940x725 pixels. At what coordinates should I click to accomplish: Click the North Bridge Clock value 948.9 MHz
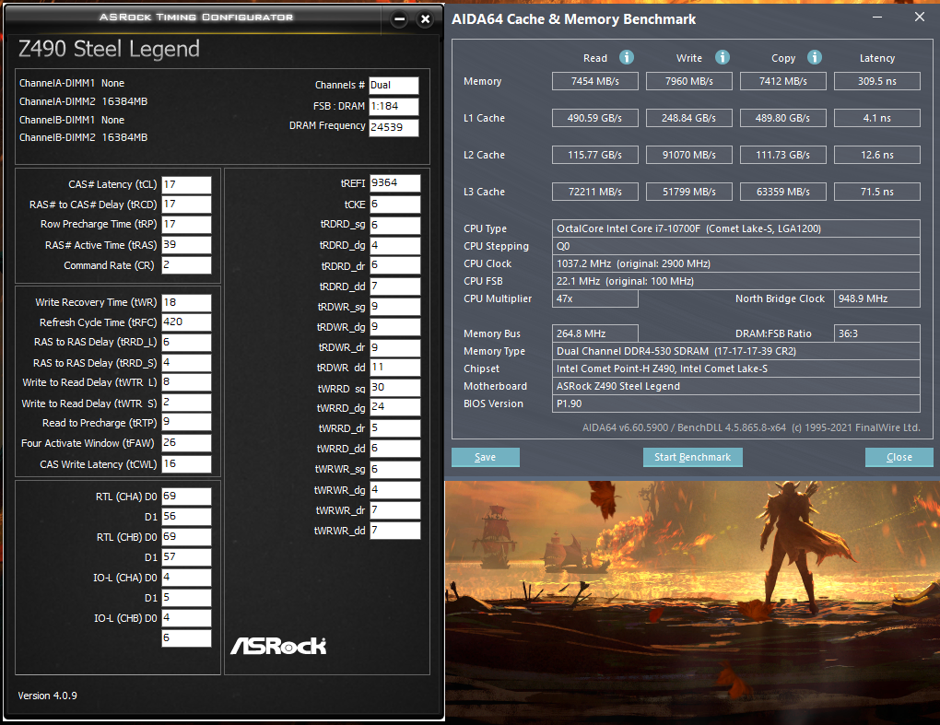(x=877, y=298)
